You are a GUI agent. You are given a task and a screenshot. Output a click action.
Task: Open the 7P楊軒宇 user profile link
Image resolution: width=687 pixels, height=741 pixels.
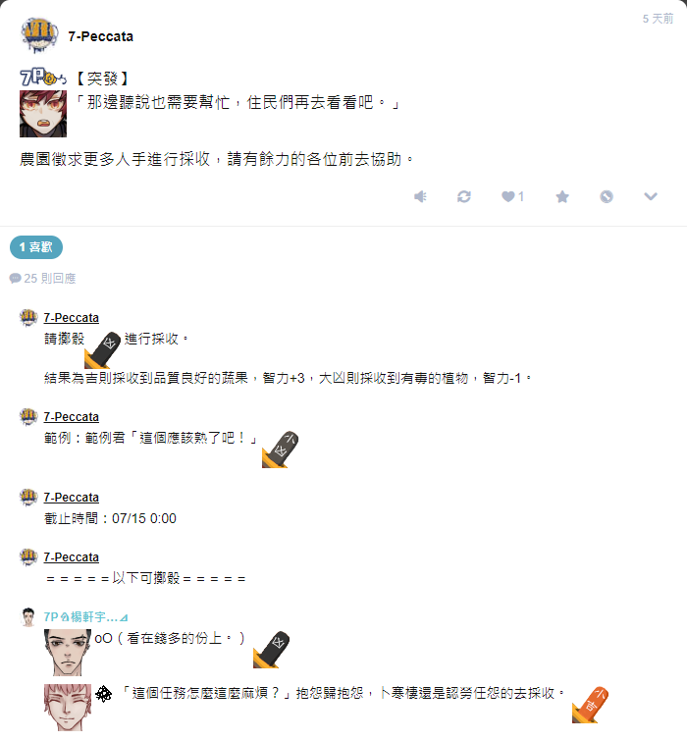(x=85, y=617)
